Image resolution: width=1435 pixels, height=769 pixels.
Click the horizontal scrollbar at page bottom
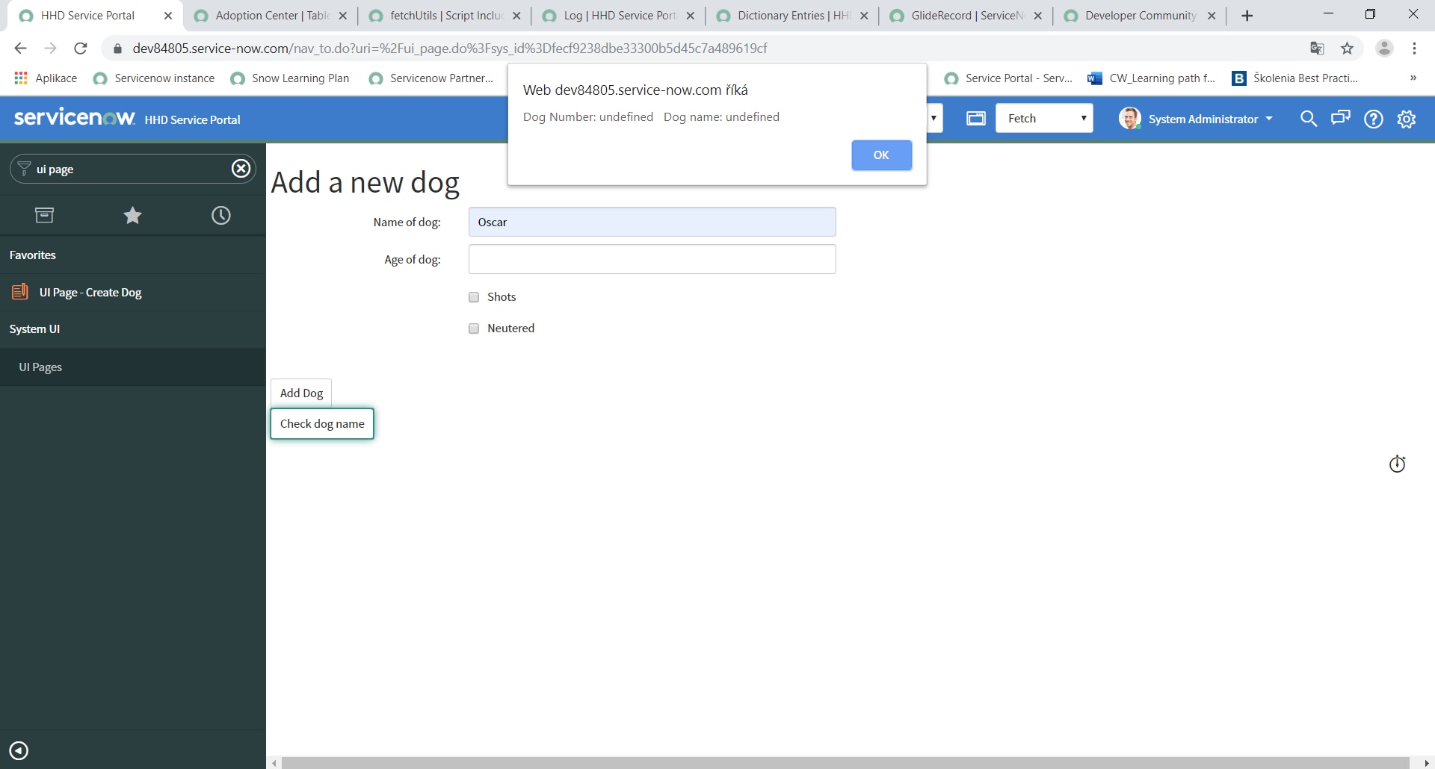coord(845,763)
